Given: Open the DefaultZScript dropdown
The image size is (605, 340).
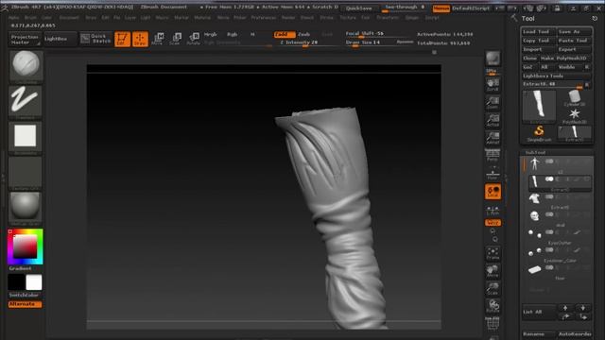Looking at the screenshot, I should point(471,8).
